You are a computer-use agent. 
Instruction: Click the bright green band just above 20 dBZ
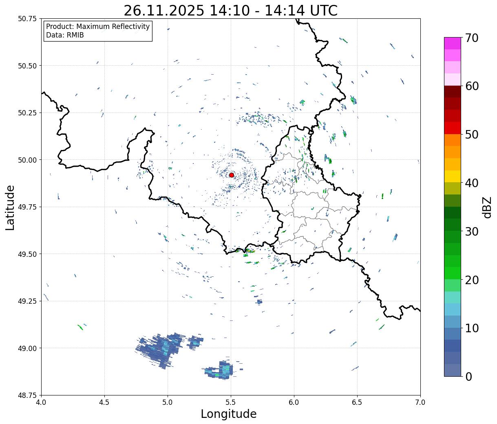tap(453, 273)
